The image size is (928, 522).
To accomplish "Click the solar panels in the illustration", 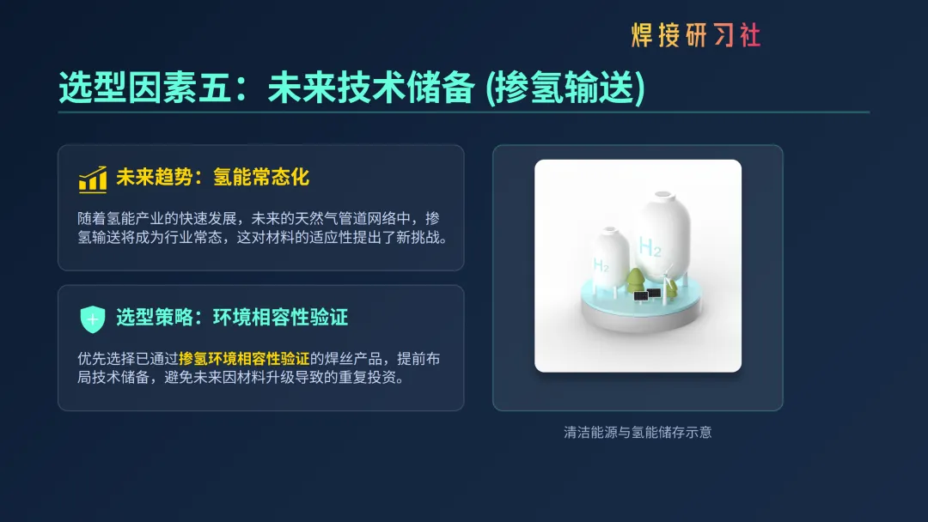I will pyautogui.click(x=647, y=295).
